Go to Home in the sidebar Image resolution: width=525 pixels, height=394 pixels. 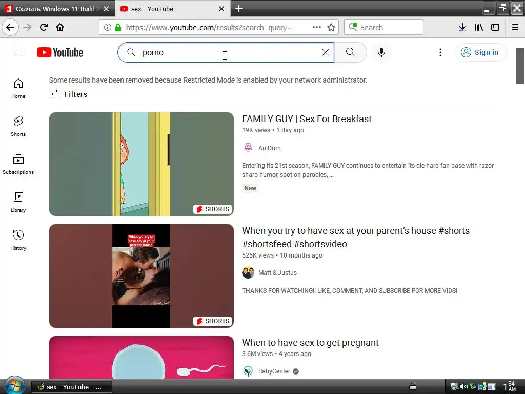click(18, 88)
